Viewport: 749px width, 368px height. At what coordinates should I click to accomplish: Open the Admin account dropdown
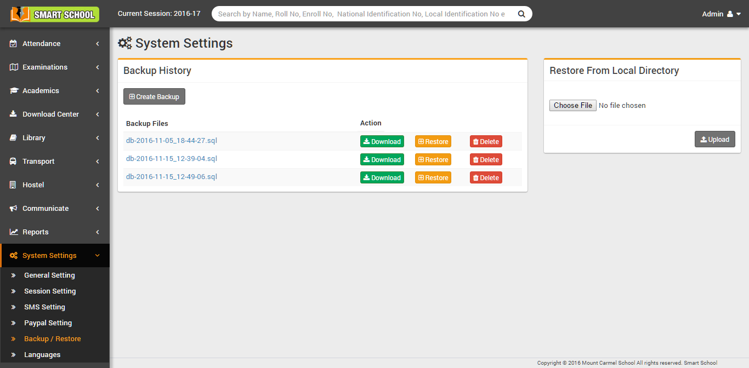coord(720,14)
